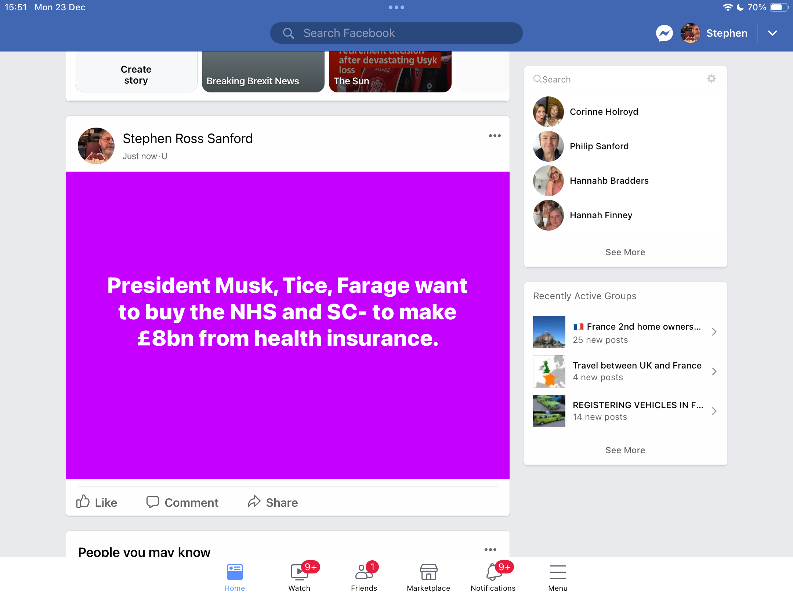Screen dimensions: 793x594
Task: Share the purple status post
Action: click(x=272, y=502)
